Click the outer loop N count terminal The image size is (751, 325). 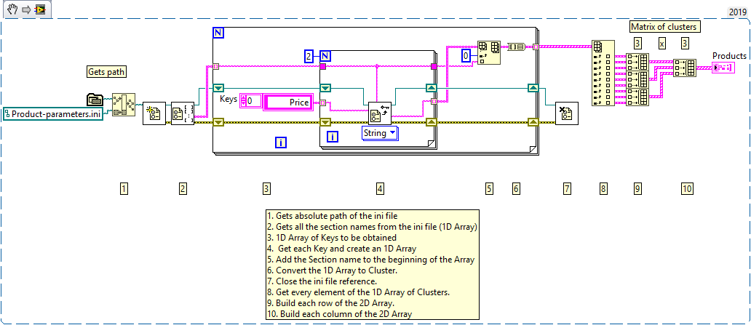(x=219, y=33)
